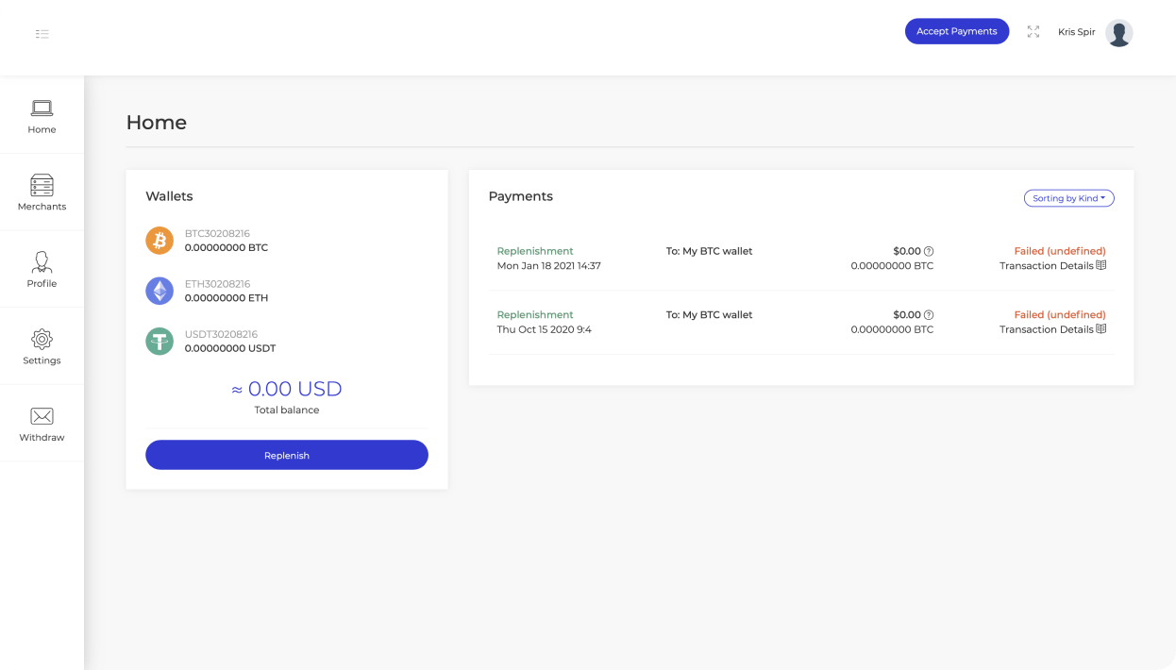The width and height of the screenshot is (1176, 670).
Task: Open Transaction Details for Oct 15 2020 payment
Action: point(1052,329)
